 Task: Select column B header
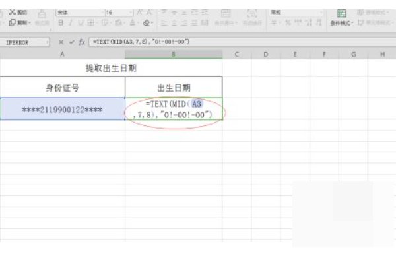point(174,54)
